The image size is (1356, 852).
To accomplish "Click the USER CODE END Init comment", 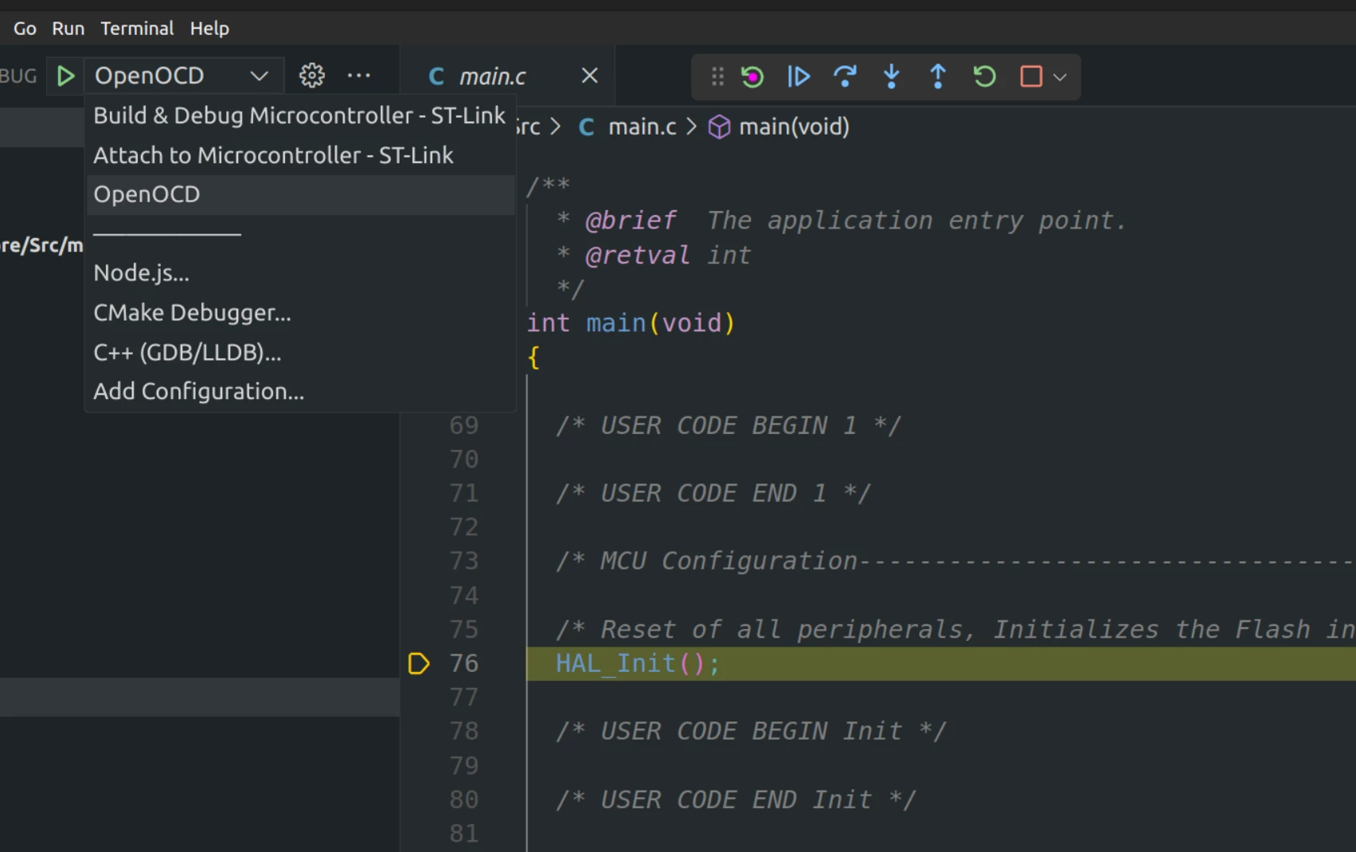I will [x=736, y=799].
